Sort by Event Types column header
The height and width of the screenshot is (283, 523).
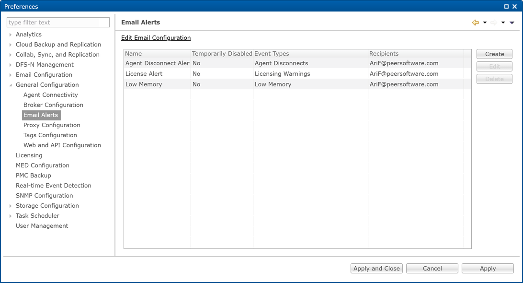[x=310, y=53]
